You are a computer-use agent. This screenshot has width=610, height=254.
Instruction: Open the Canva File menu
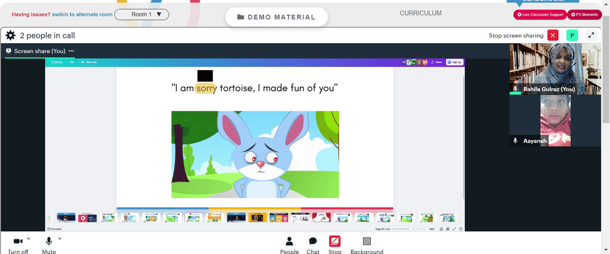coord(72,62)
